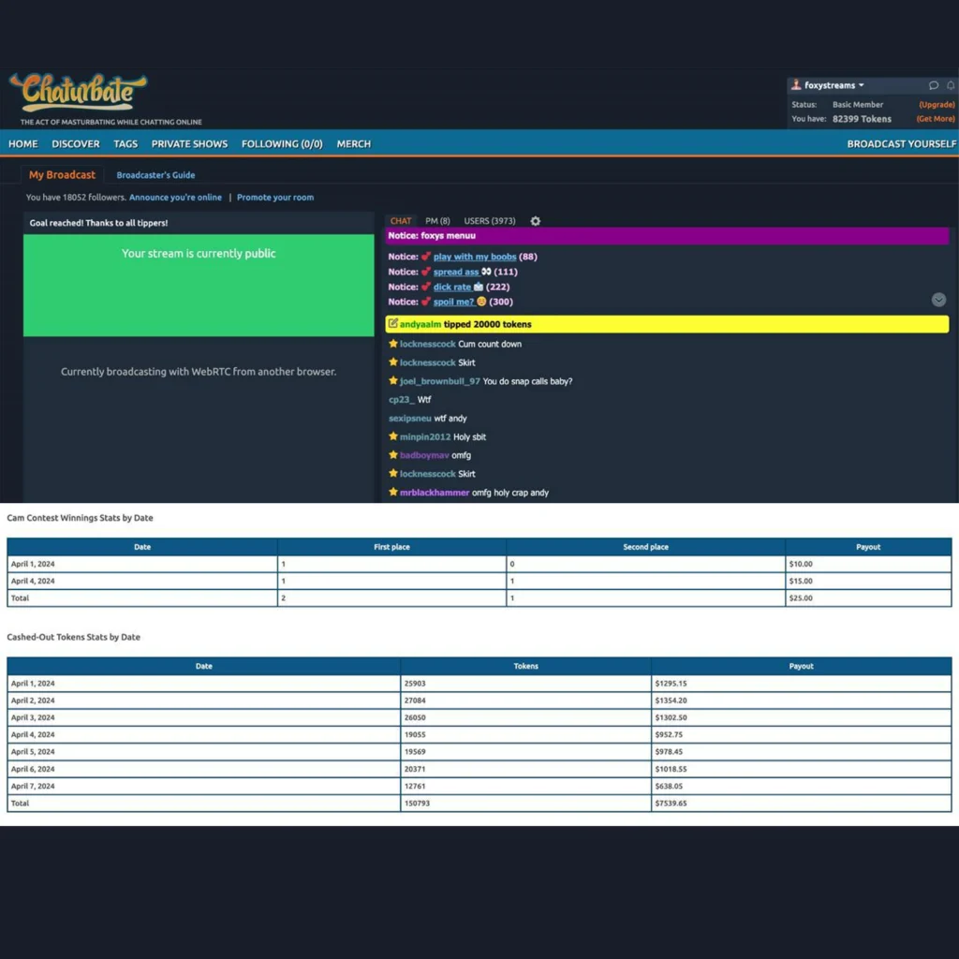Click the star beside badboymav
Image resolution: width=959 pixels, height=959 pixels.
coord(393,454)
